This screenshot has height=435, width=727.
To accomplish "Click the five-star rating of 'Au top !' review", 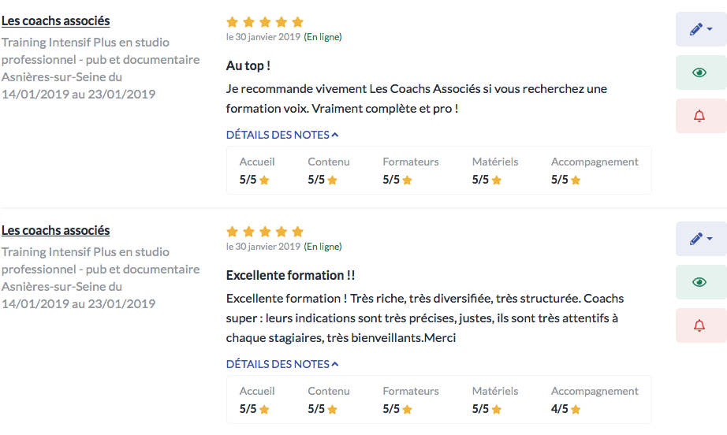I will pos(265,22).
